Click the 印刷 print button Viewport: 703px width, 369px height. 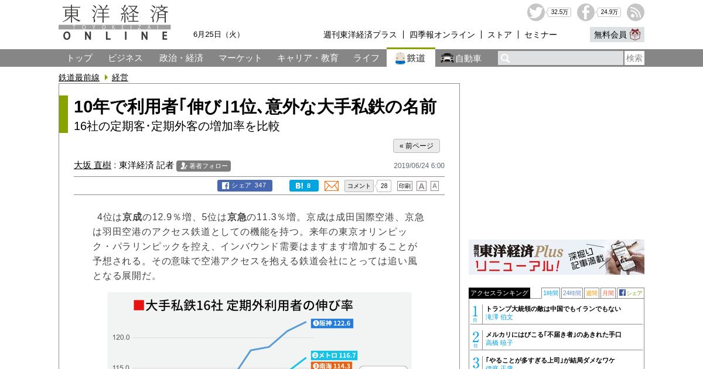(x=405, y=186)
